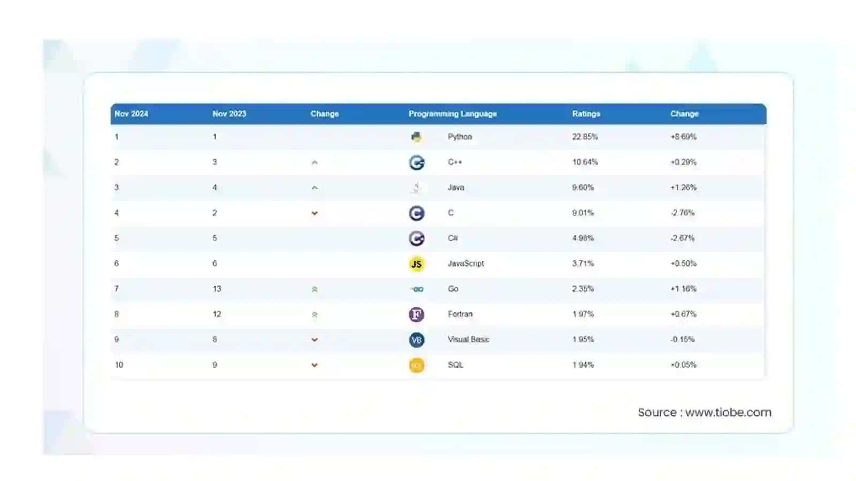856x481 pixels.
Task: Click the red down arrow in C row
Action: click(x=315, y=213)
